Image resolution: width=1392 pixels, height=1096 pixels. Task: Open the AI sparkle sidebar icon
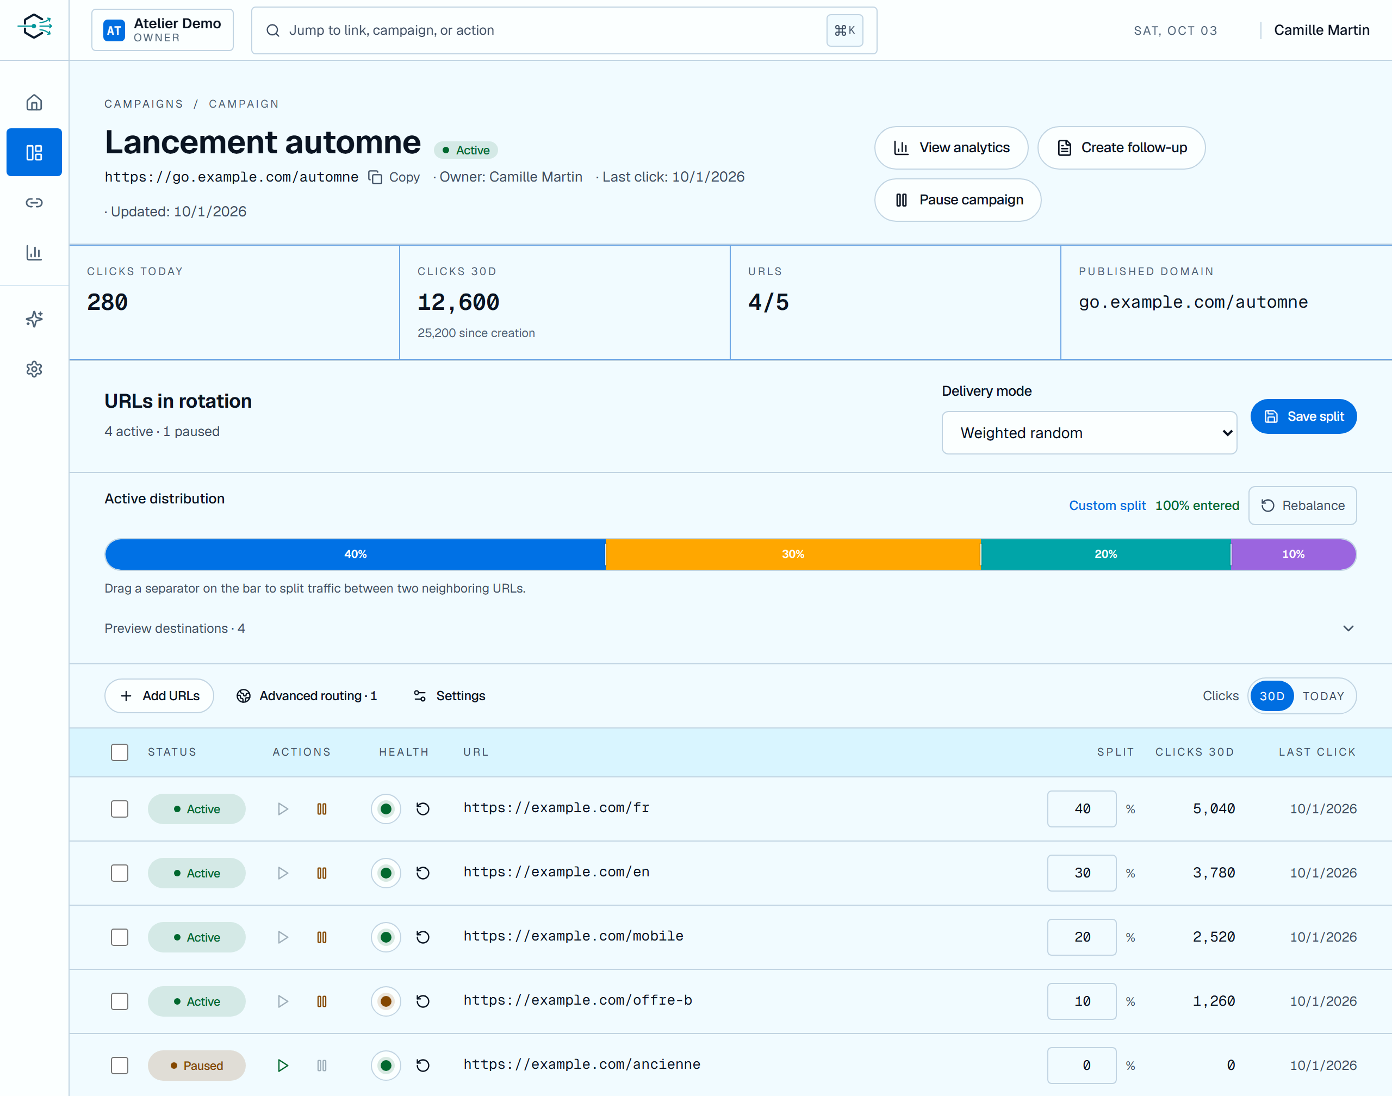(34, 319)
